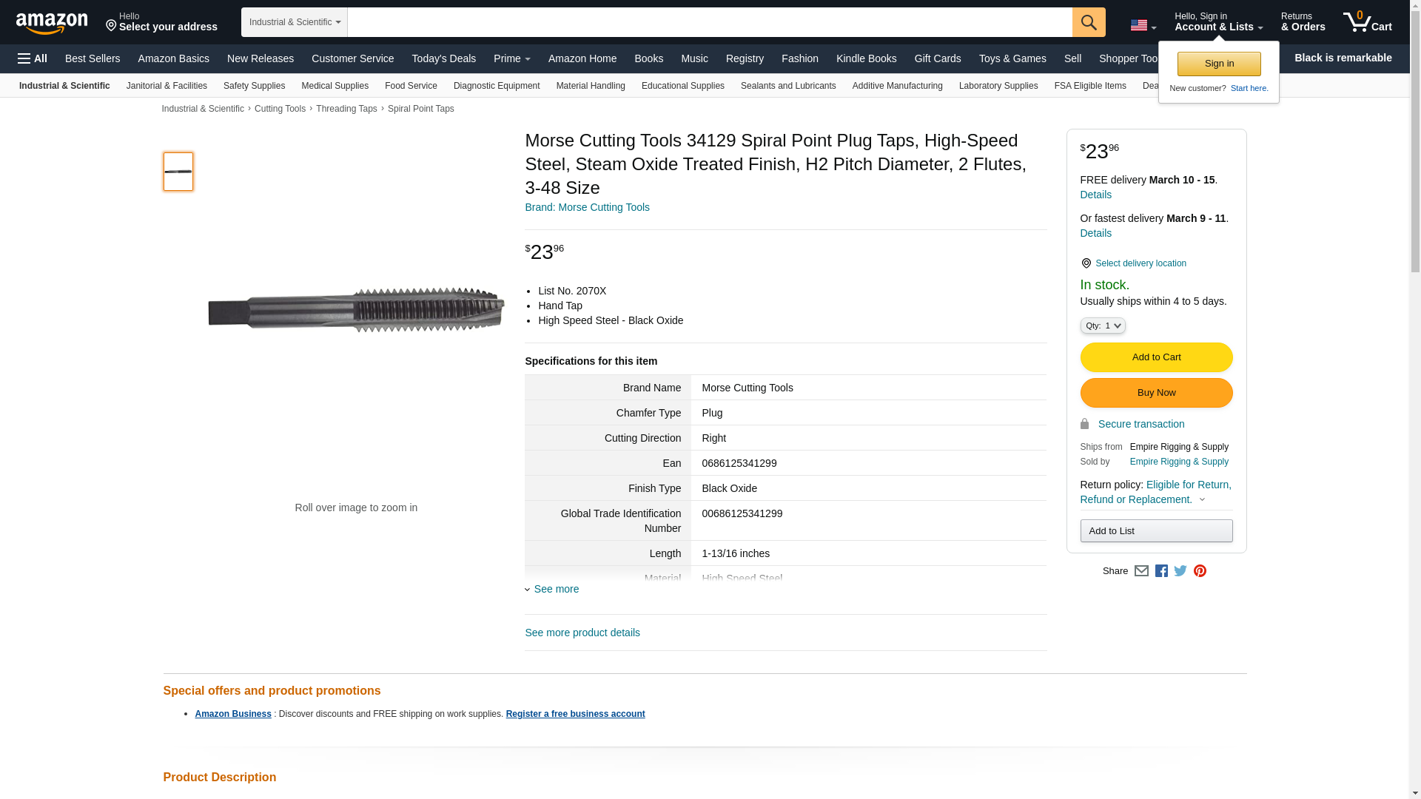Share the product via email icon
Screen dimensions: 1421x799
(x=1141, y=571)
